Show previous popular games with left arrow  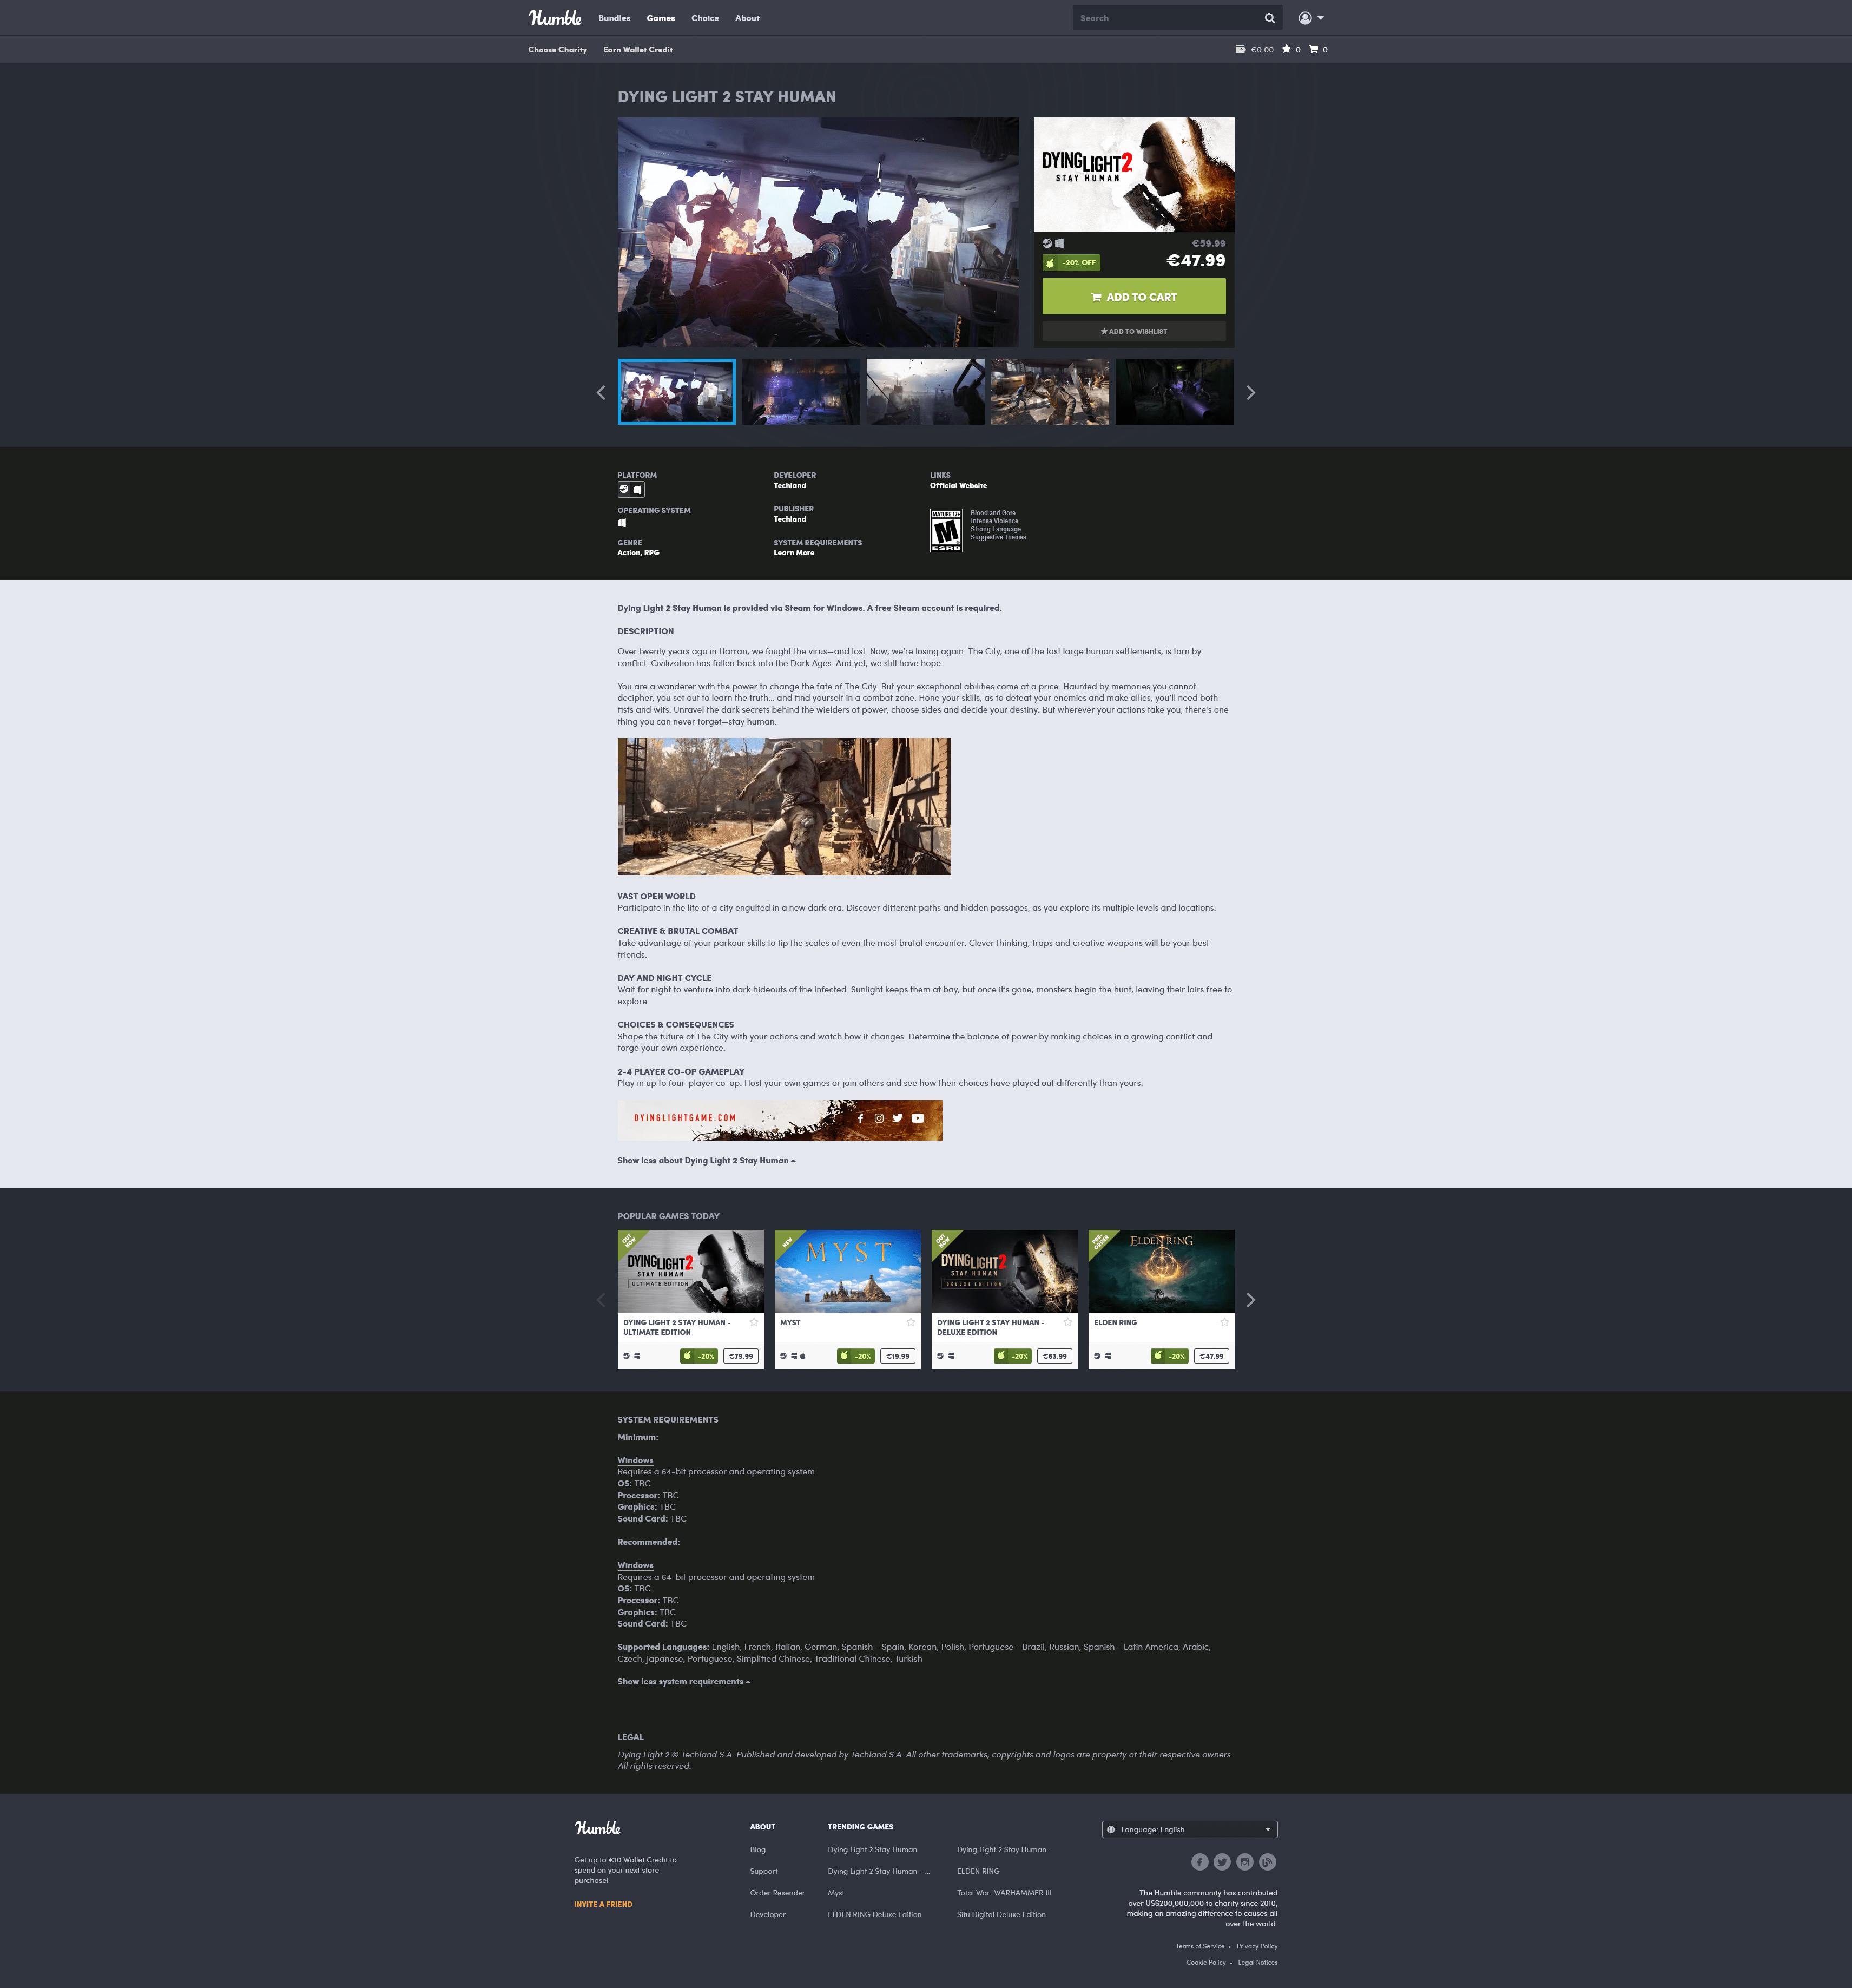coord(601,1300)
